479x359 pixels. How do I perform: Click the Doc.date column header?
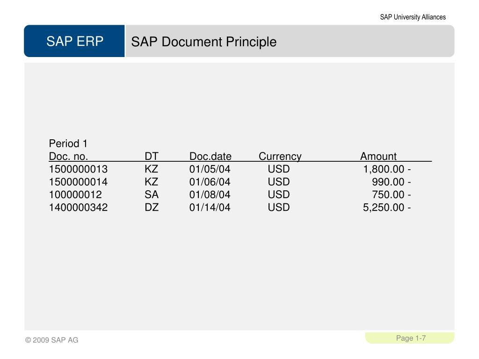[210, 156]
